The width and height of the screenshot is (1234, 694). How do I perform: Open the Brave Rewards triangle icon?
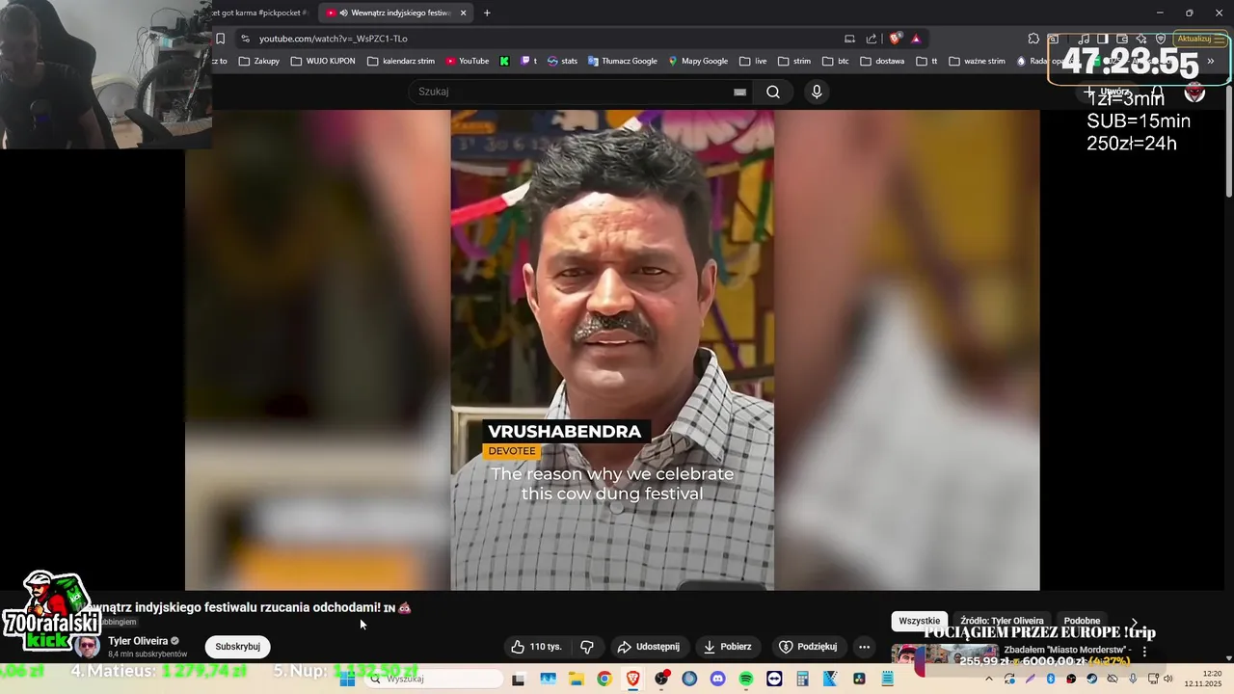916,39
